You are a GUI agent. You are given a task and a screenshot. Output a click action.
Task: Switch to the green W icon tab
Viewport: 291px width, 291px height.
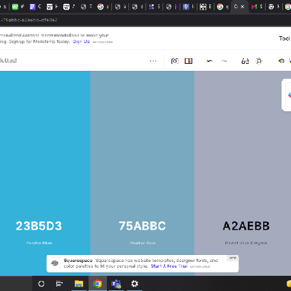coord(15,7)
